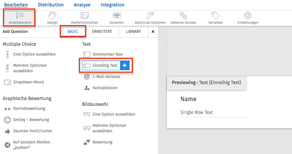
Task: Open Abschluss-Optionen magic wand icon
Action: [x=150, y=16]
